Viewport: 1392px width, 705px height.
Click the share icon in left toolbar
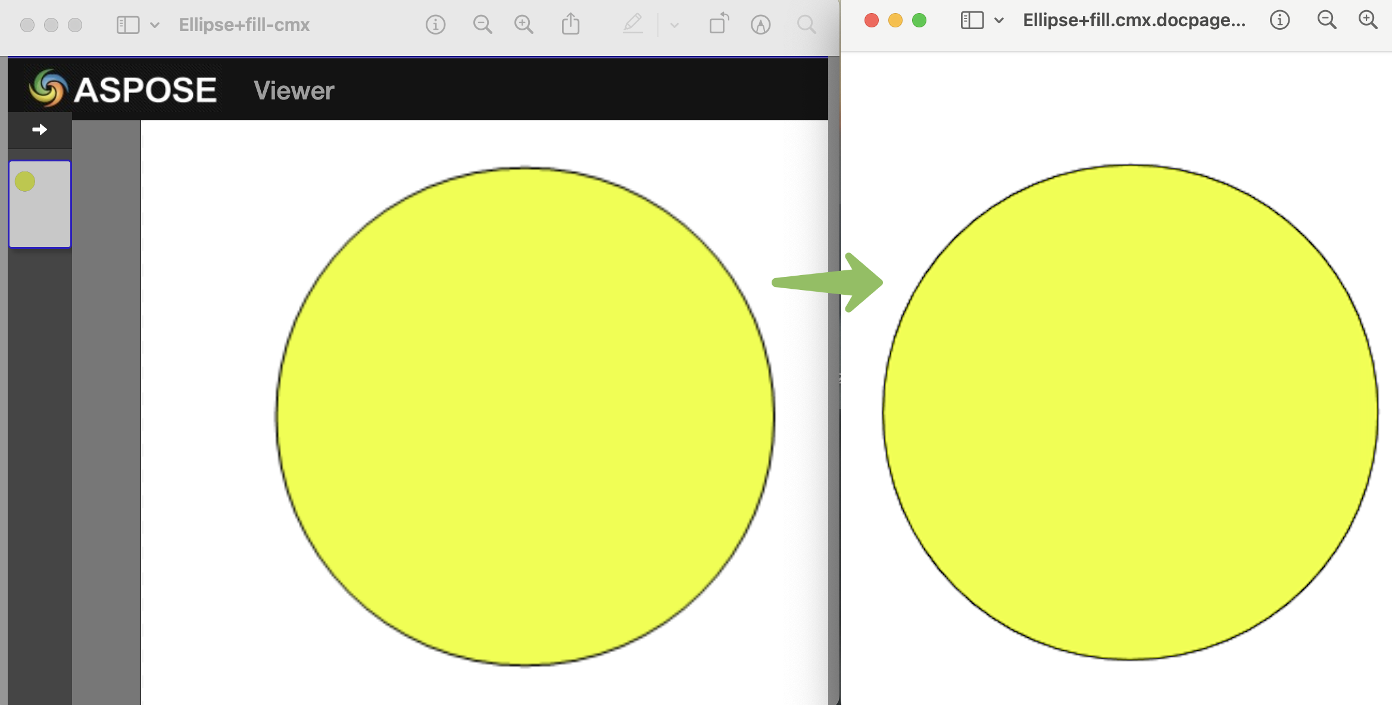570,24
